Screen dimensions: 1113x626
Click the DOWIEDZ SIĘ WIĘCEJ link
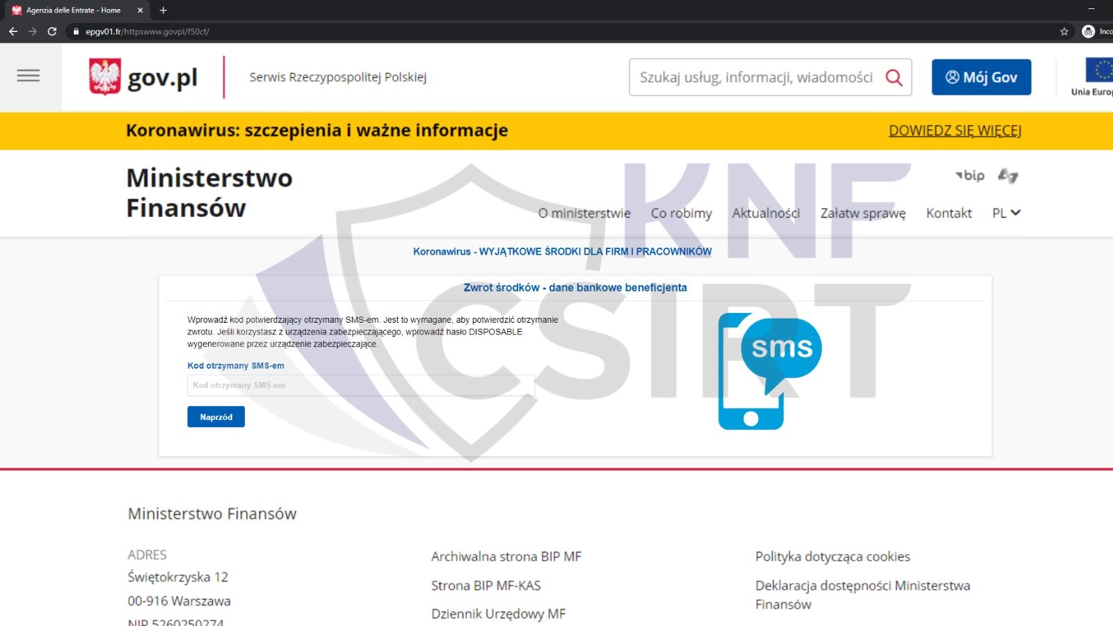pyautogui.click(x=955, y=130)
